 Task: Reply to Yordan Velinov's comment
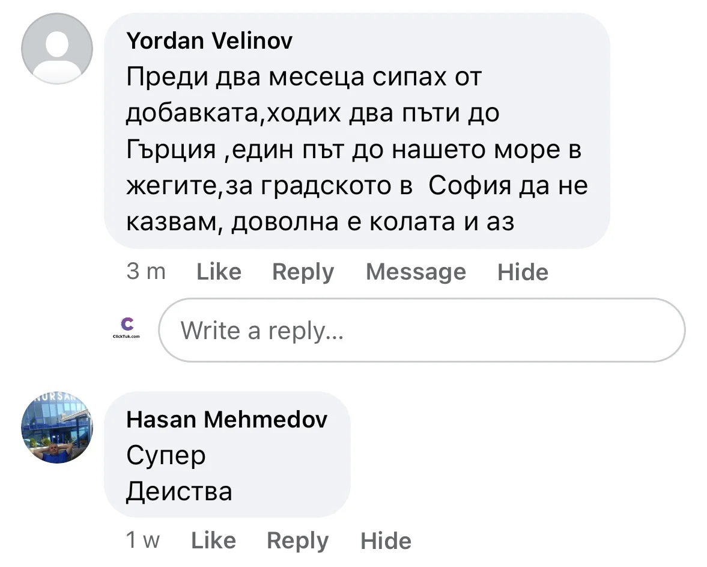click(x=303, y=272)
